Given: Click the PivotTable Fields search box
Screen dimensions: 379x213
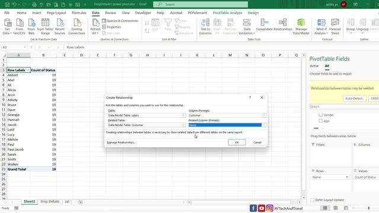Looking at the screenshot, I should click(x=344, y=106).
